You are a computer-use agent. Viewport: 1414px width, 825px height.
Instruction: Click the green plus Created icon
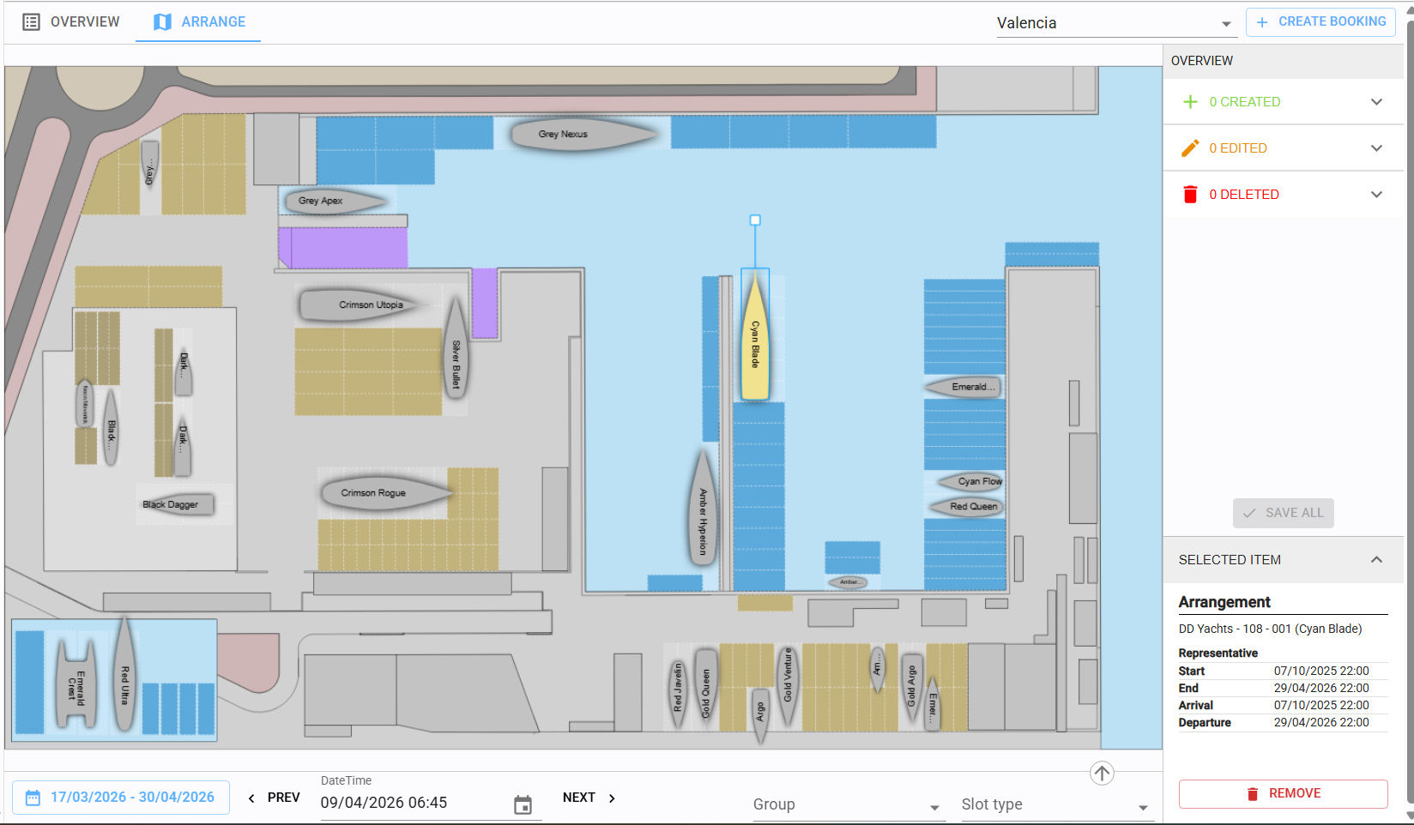coord(1190,102)
